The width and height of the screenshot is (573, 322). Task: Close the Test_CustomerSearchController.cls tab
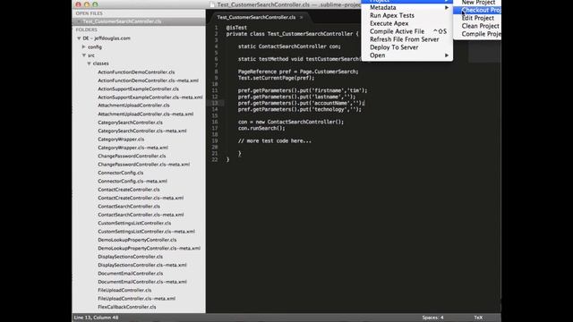(x=302, y=17)
